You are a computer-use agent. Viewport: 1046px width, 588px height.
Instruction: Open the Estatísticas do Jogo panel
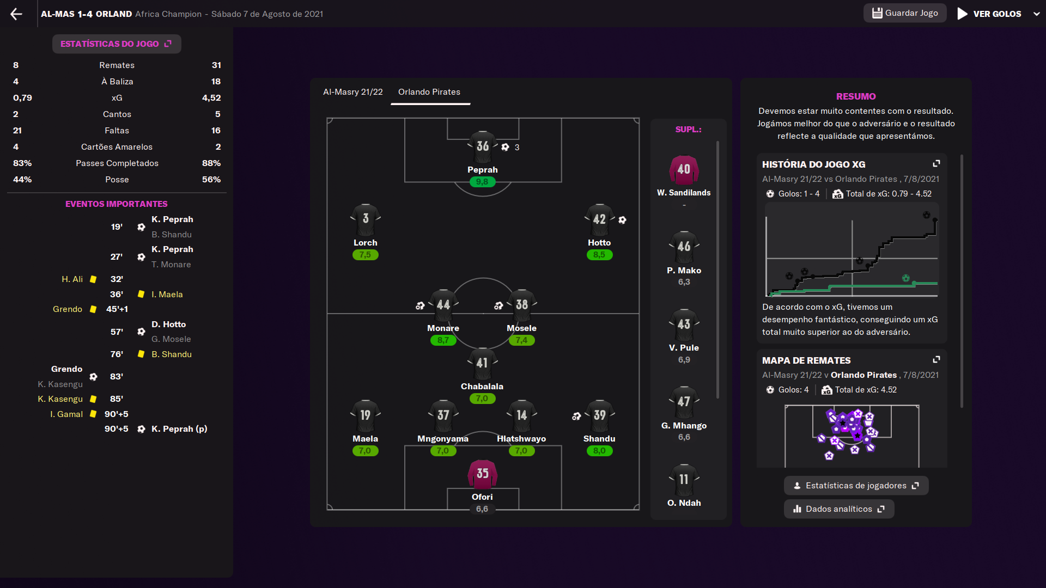coord(117,44)
